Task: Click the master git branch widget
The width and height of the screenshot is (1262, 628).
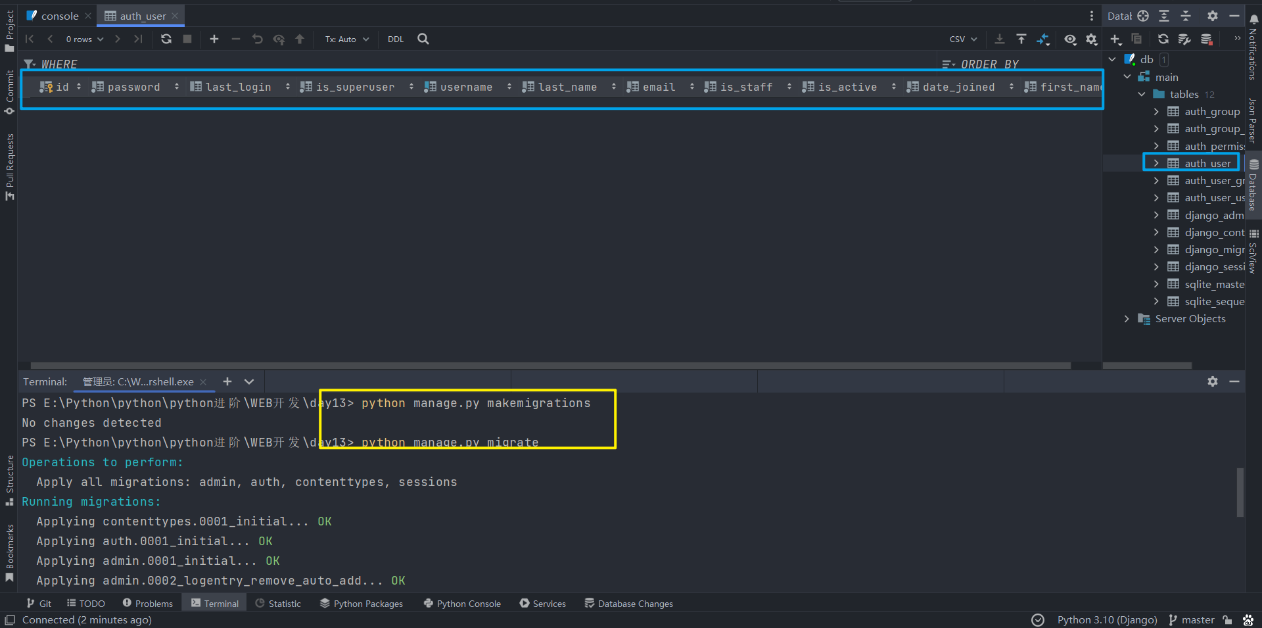Action: tap(1192, 619)
